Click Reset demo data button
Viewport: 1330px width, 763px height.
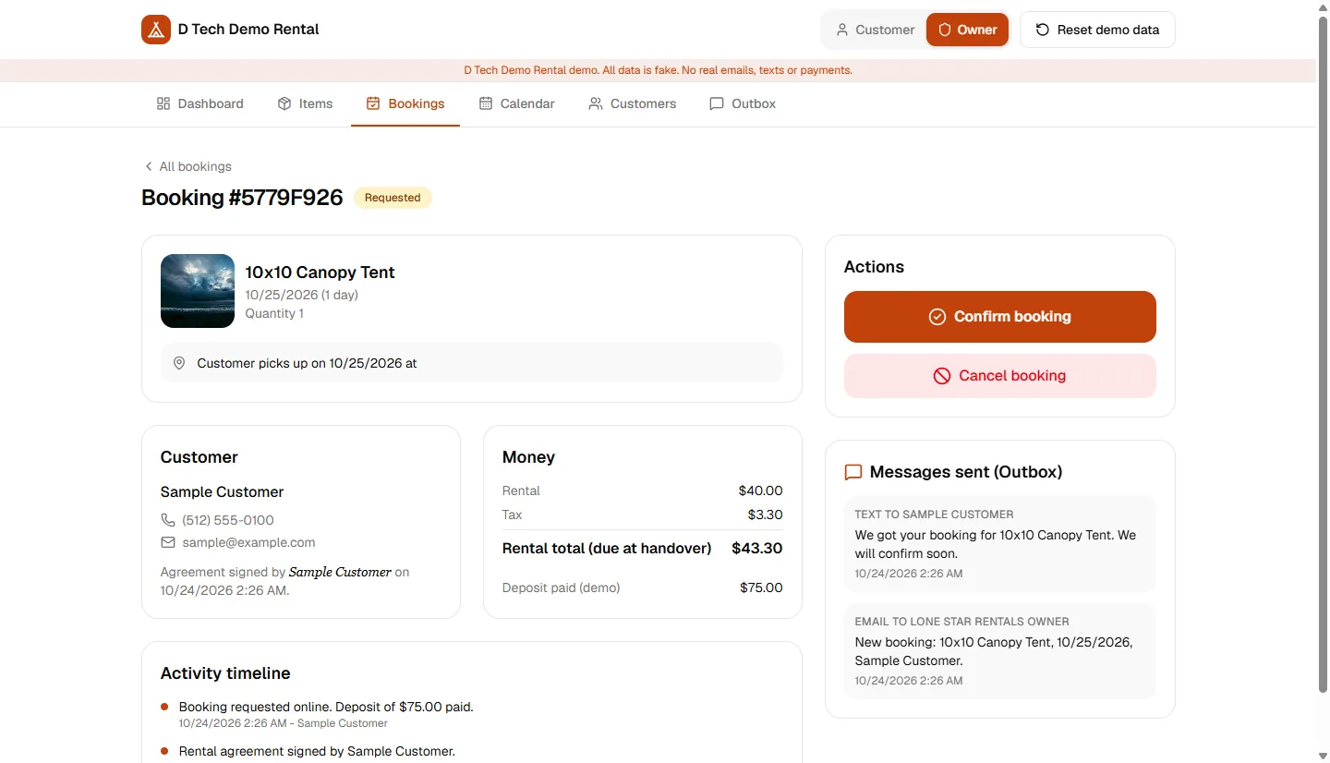point(1097,30)
